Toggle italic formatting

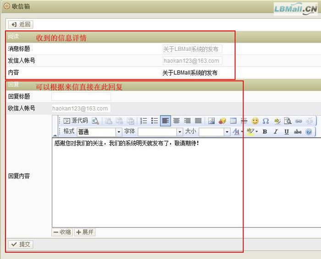point(276,132)
